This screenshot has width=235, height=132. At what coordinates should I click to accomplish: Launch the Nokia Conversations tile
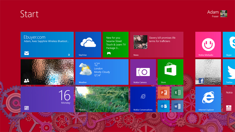point(143,99)
